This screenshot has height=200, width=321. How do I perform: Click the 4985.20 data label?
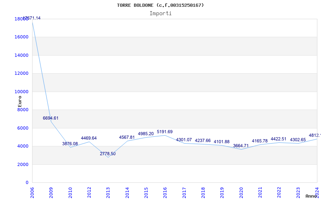point(146,134)
